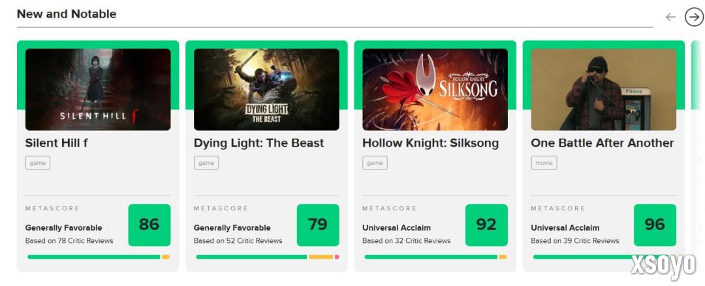Click the 96 Metascore badge
The image size is (705, 286).
(654, 225)
